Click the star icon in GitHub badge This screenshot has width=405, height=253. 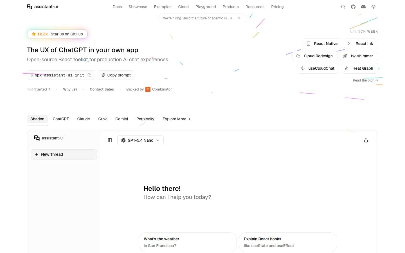coord(34,34)
